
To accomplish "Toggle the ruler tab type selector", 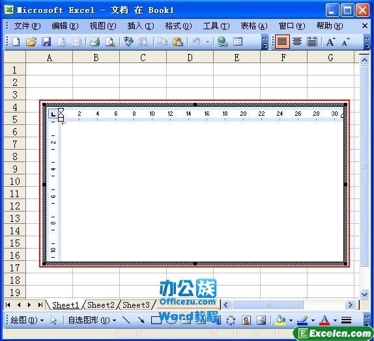I will (53, 114).
